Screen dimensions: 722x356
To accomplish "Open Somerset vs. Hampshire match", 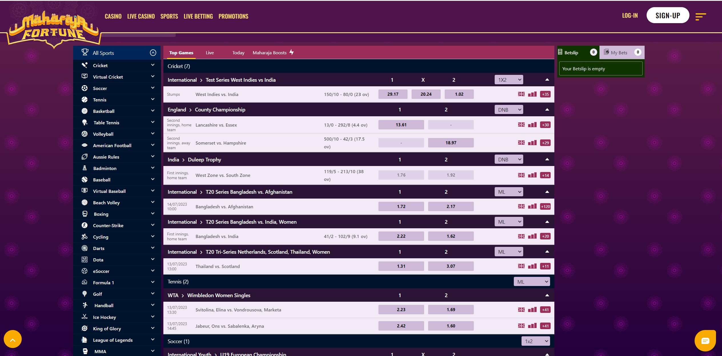I will tap(221, 143).
